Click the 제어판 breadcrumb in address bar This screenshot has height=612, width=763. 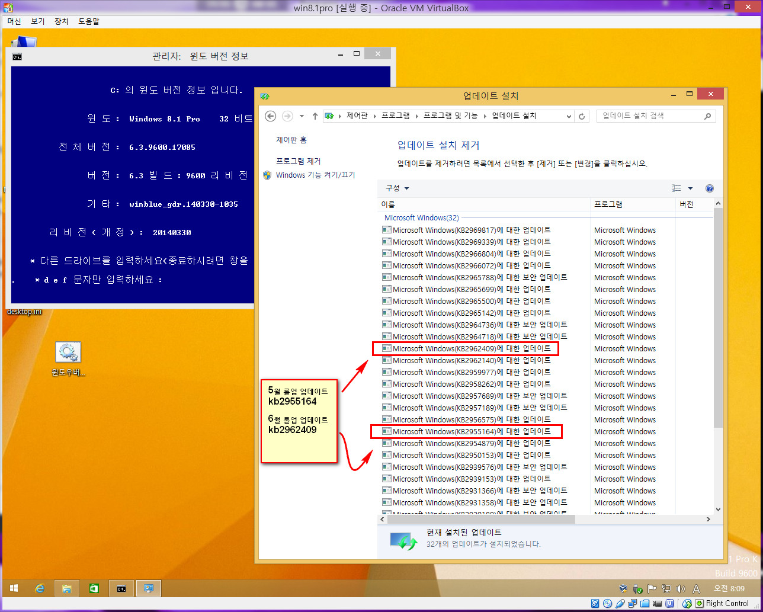click(357, 116)
